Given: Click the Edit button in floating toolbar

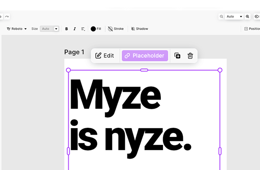Looking at the screenshot, I should pos(104,56).
